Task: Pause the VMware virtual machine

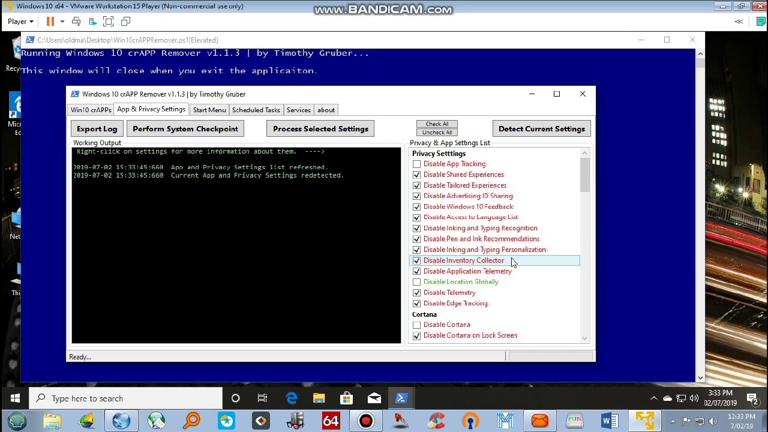Action: coord(50,22)
